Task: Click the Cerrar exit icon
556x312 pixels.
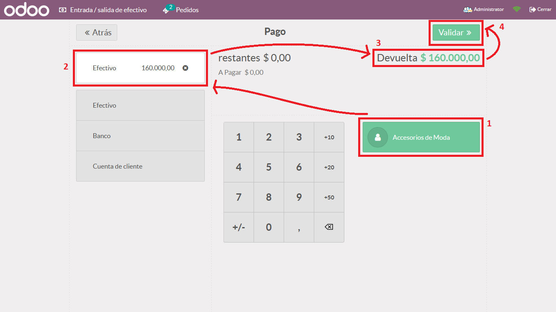Action: (x=532, y=9)
